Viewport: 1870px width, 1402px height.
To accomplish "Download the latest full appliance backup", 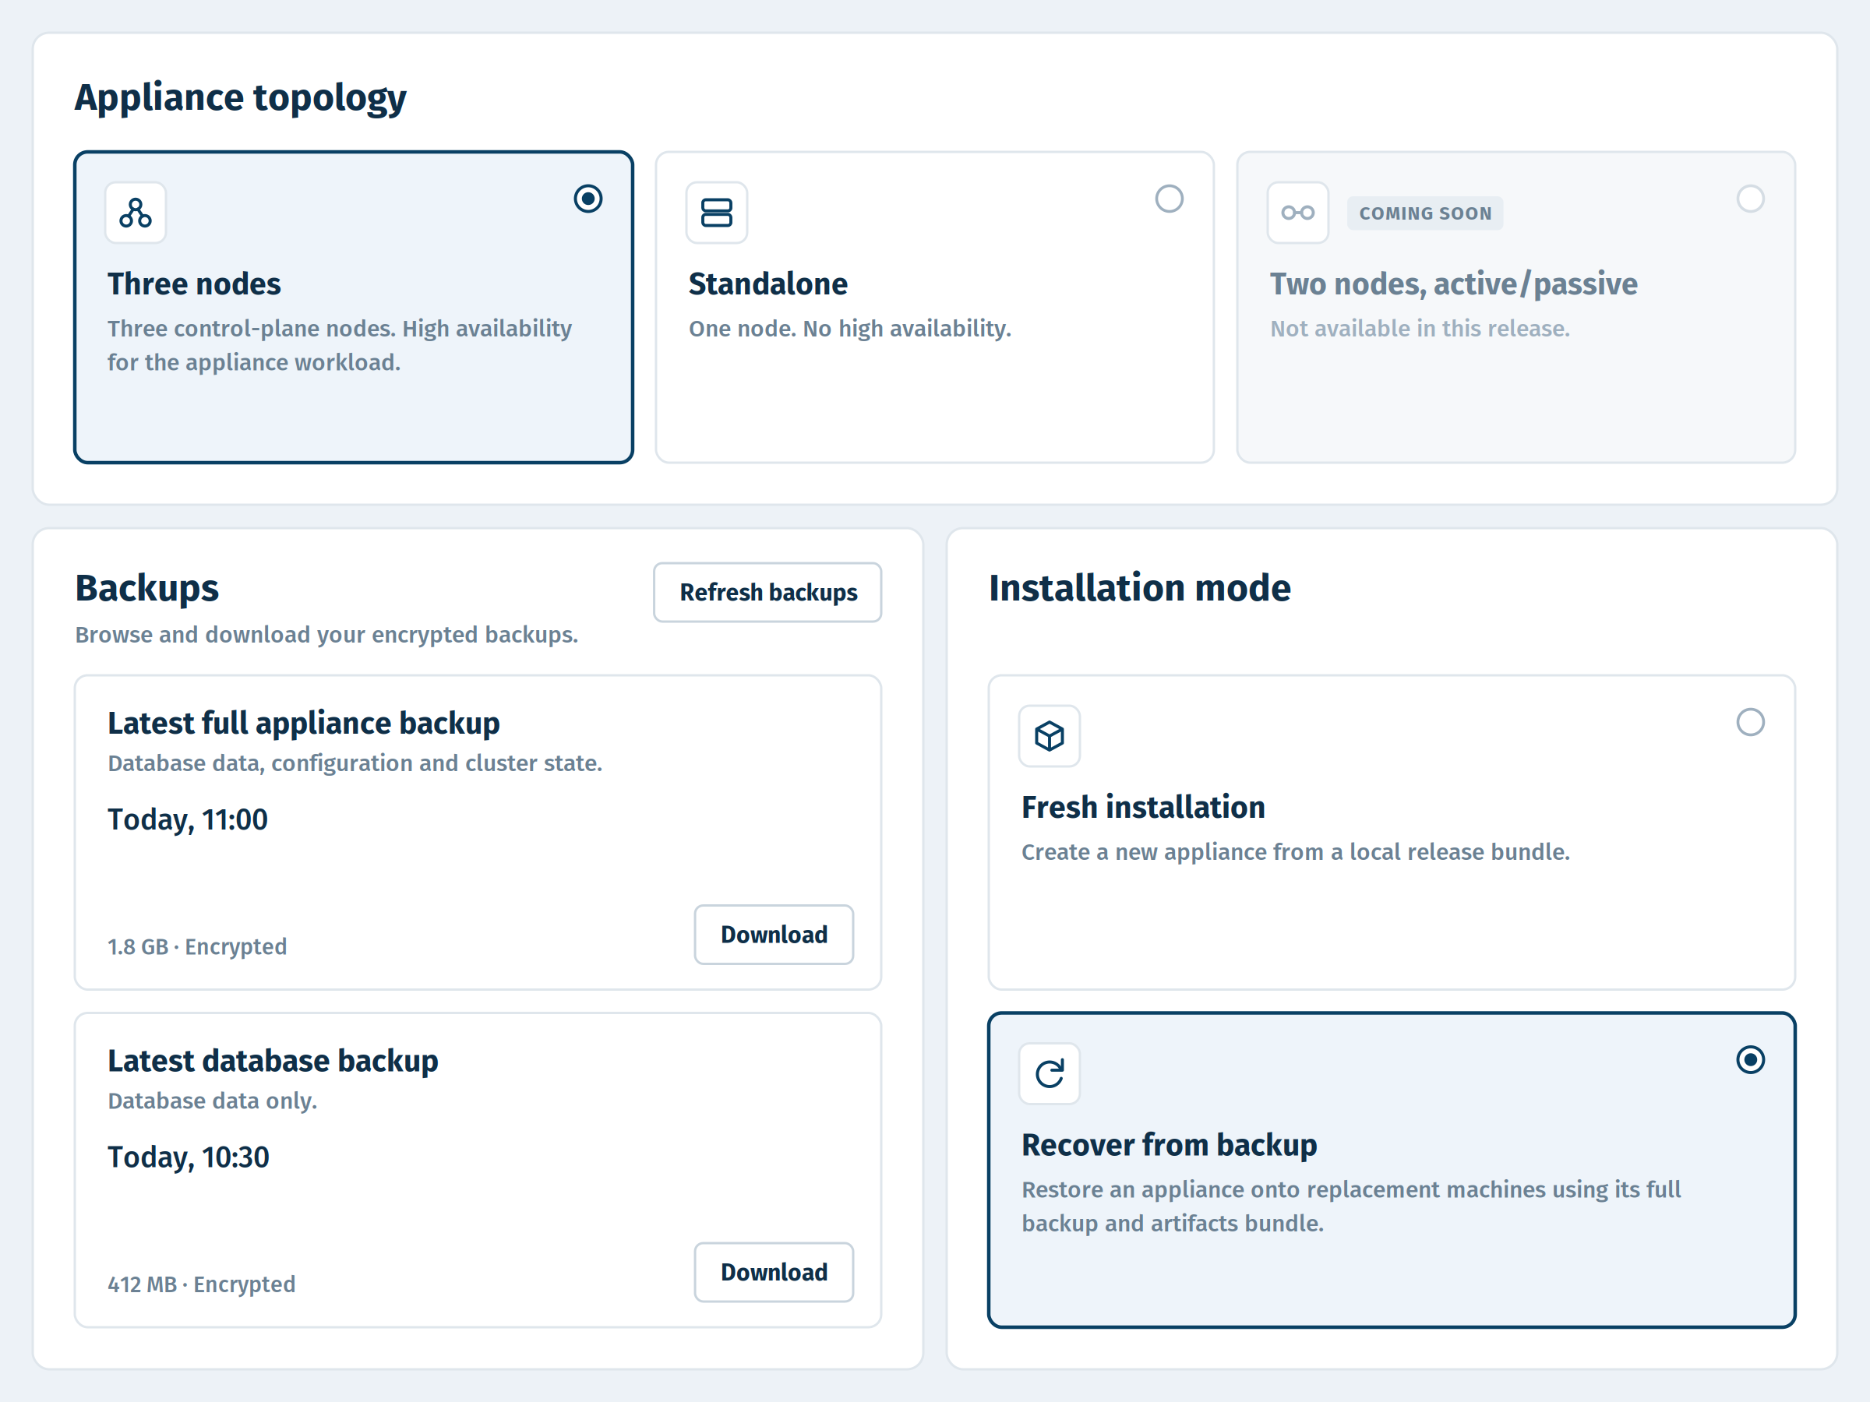I will point(774,934).
